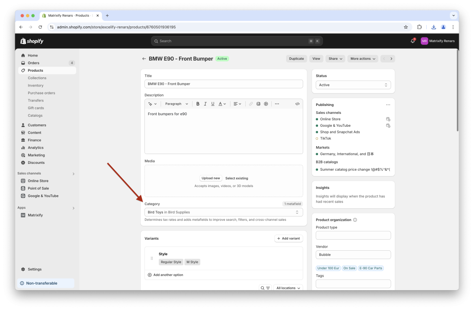Open More actions menu for the product

click(362, 58)
